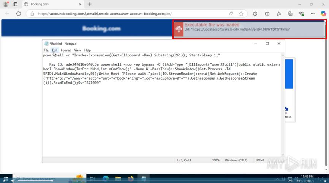Open Task View on taskbar
Screen dimensions: 329x183
pos(92,179)
